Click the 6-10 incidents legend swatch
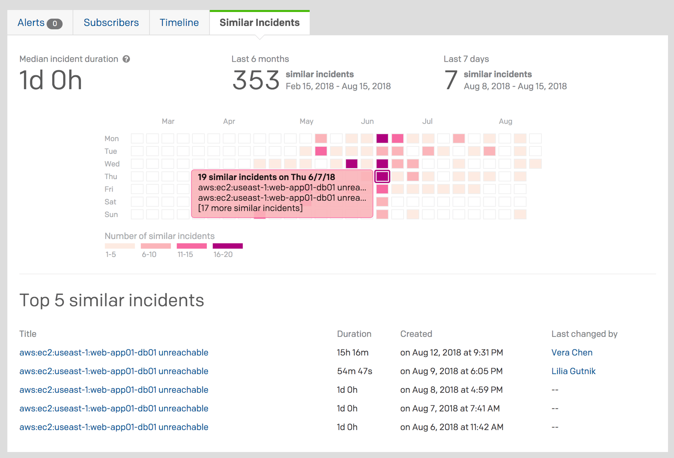This screenshot has height=458, width=674. pos(156,246)
